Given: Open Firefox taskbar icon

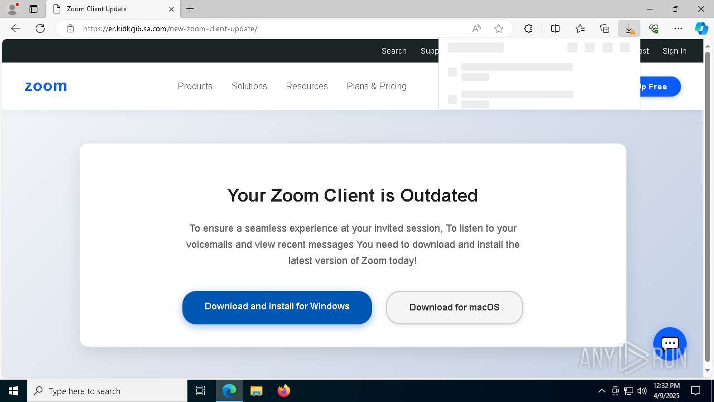Looking at the screenshot, I should point(284,391).
